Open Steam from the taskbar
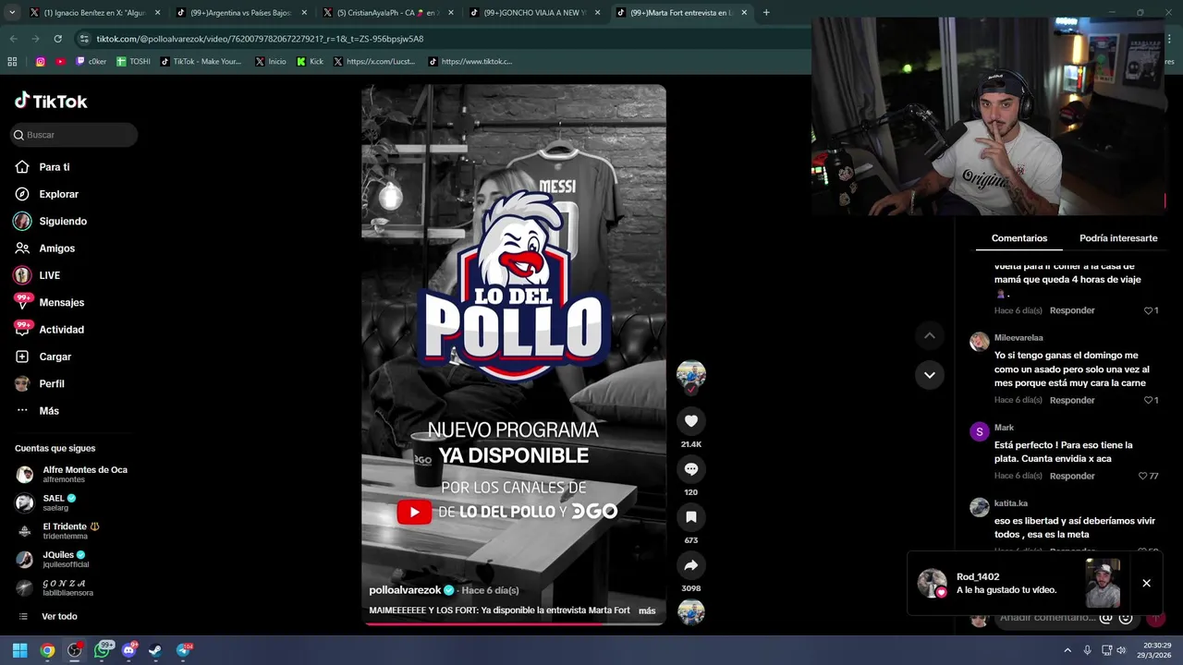The height and width of the screenshot is (665, 1183). tap(155, 650)
